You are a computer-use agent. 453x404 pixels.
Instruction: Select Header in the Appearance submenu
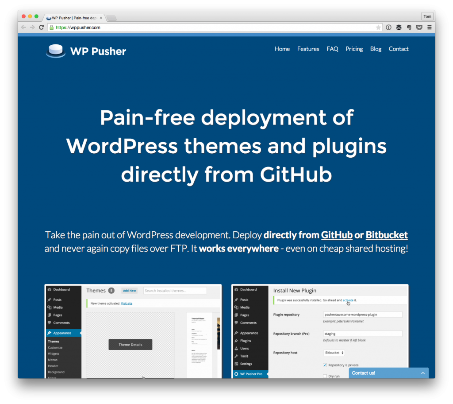click(x=53, y=366)
